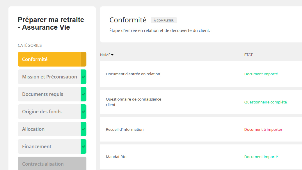
Task: Click the ETAT column header
Action: 248,55
